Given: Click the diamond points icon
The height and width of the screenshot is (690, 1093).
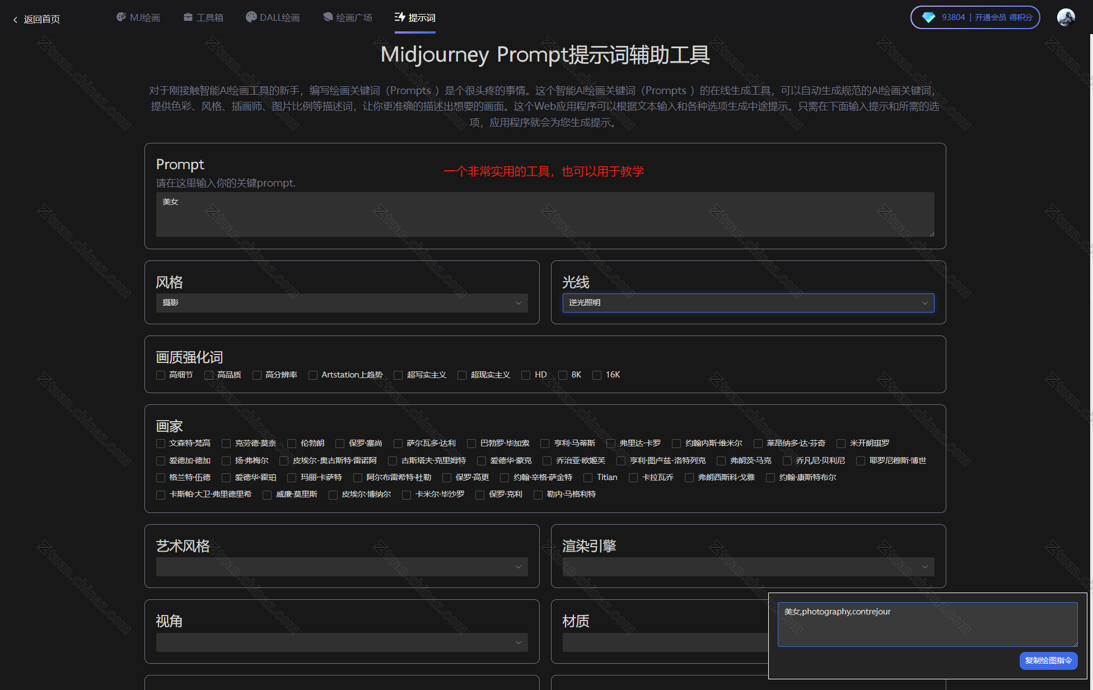Looking at the screenshot, I should [928, 17].
